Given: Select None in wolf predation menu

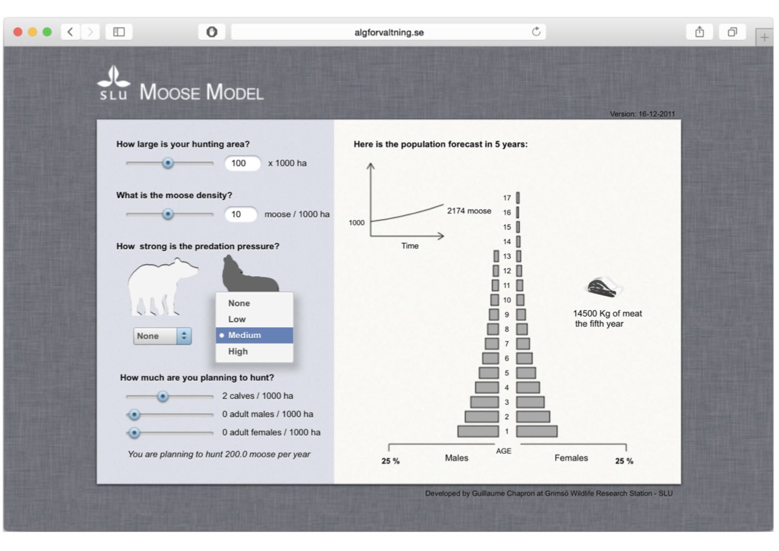Looking at the screenshot, I should tap(239, 304).
